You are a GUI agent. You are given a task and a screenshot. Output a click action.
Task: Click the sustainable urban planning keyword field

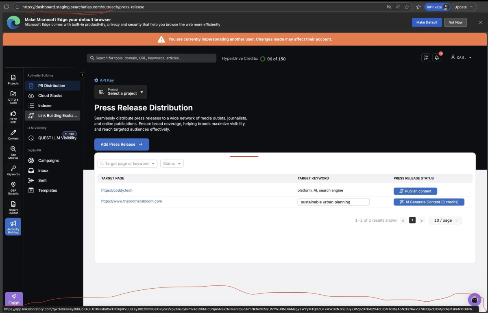[x=333, y=202]
